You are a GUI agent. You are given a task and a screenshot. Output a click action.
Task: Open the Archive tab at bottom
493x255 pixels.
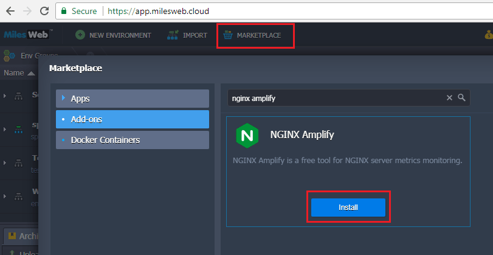click(x=21, y=236)
